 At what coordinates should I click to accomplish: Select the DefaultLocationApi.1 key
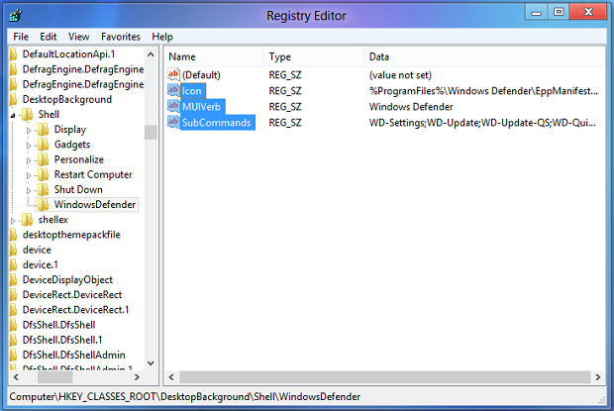point(68,54)
